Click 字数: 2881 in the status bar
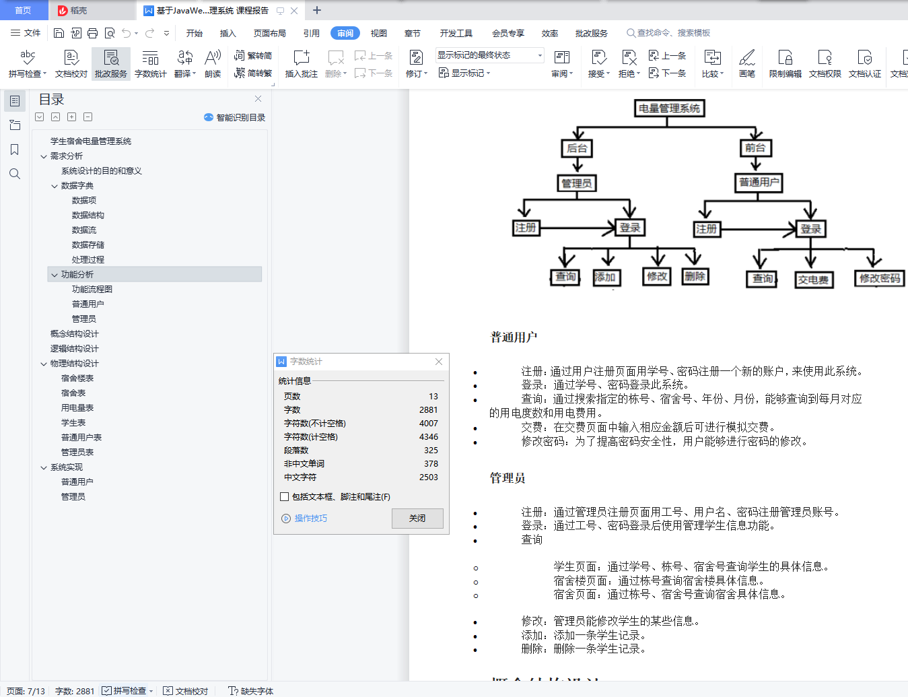Screen dimensions: 908x697 pos(75,691)
